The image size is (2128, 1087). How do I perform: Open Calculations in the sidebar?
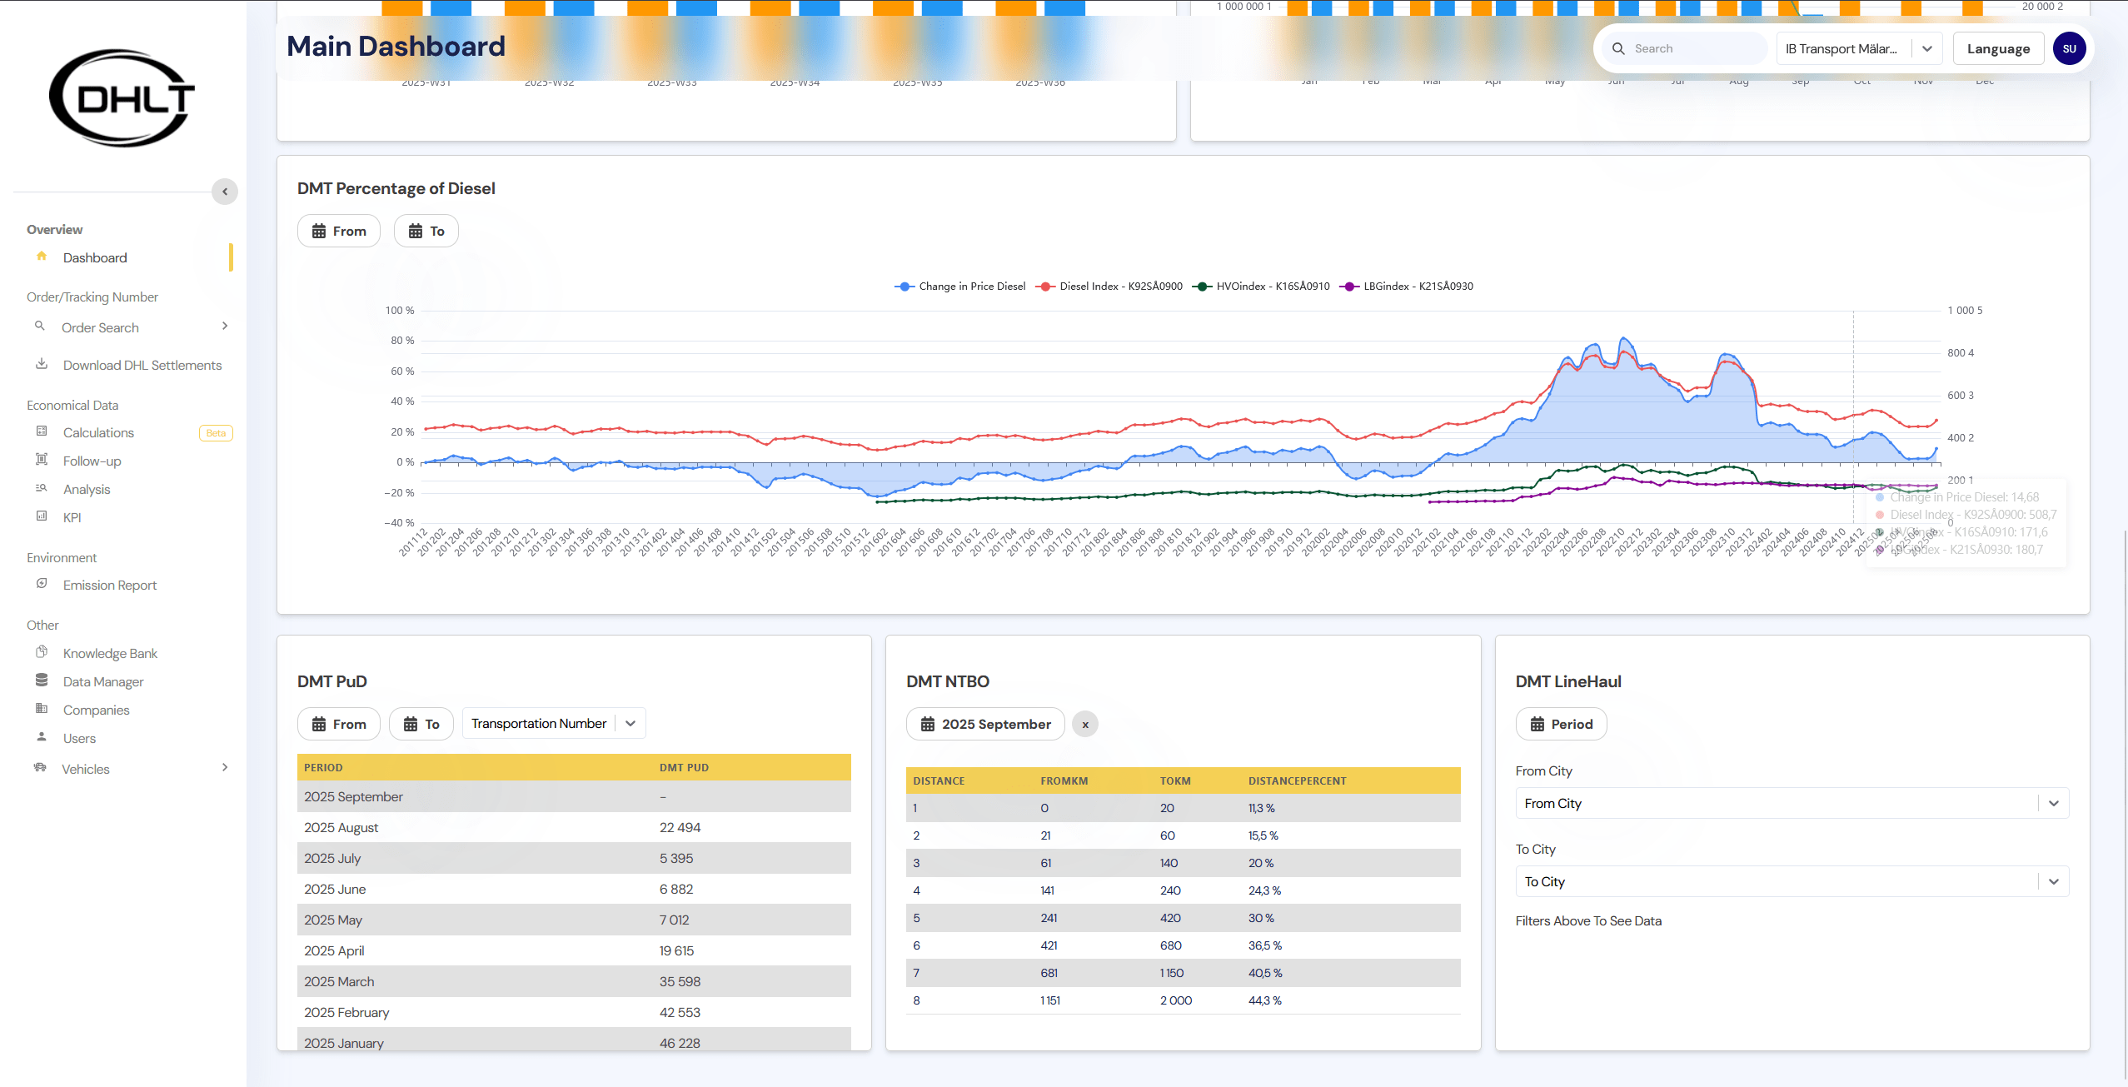(x=98, y=432)
